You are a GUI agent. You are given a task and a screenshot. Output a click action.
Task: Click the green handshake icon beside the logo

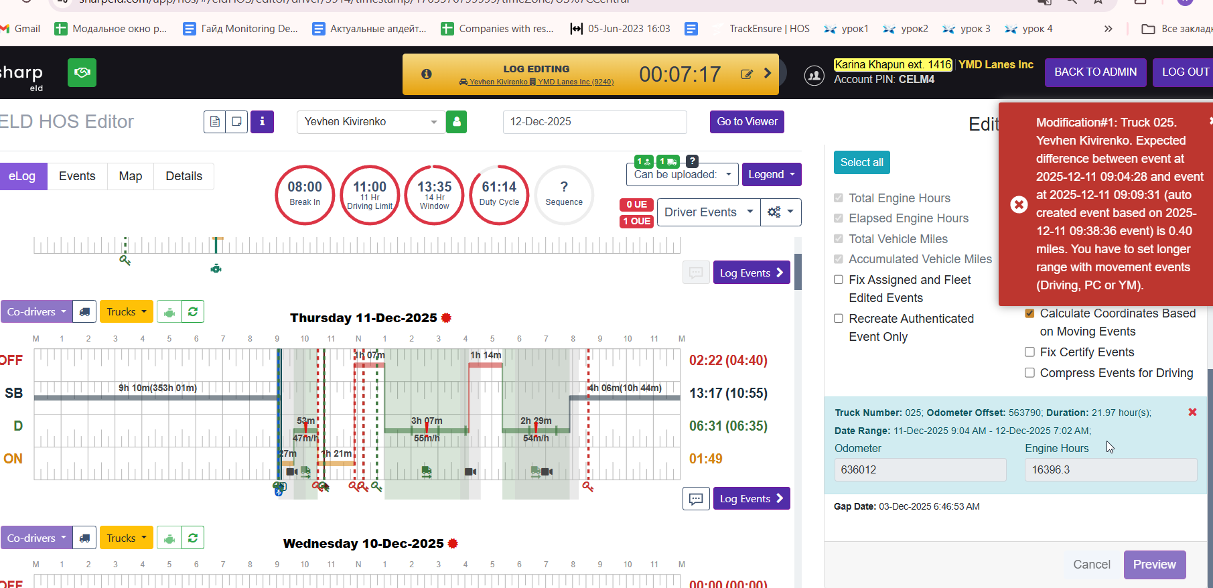[82, 72]
